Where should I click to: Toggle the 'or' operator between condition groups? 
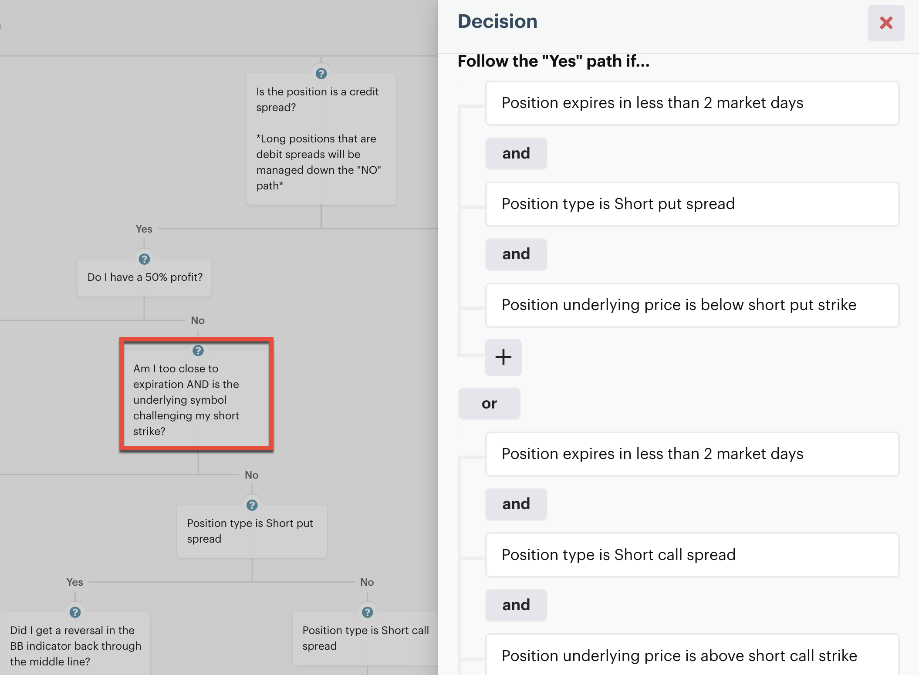(x=489, y=403)
